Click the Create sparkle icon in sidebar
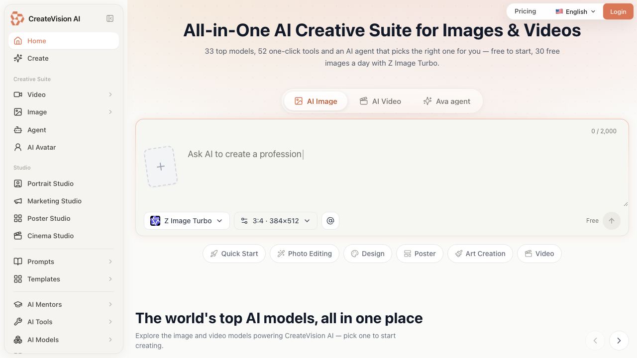The height and width of the screenshot is (358, 637). 18,58
